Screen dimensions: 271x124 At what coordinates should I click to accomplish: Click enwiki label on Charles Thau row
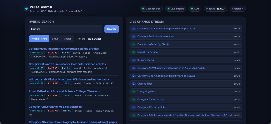[x=237, y=84]
